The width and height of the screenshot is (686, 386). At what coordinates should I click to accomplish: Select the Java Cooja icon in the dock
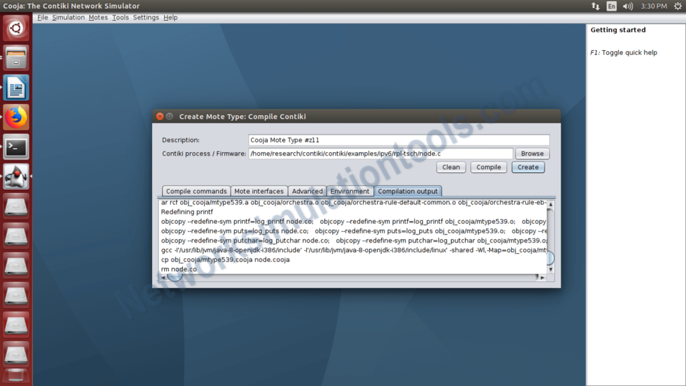click(x=15, y=177)
